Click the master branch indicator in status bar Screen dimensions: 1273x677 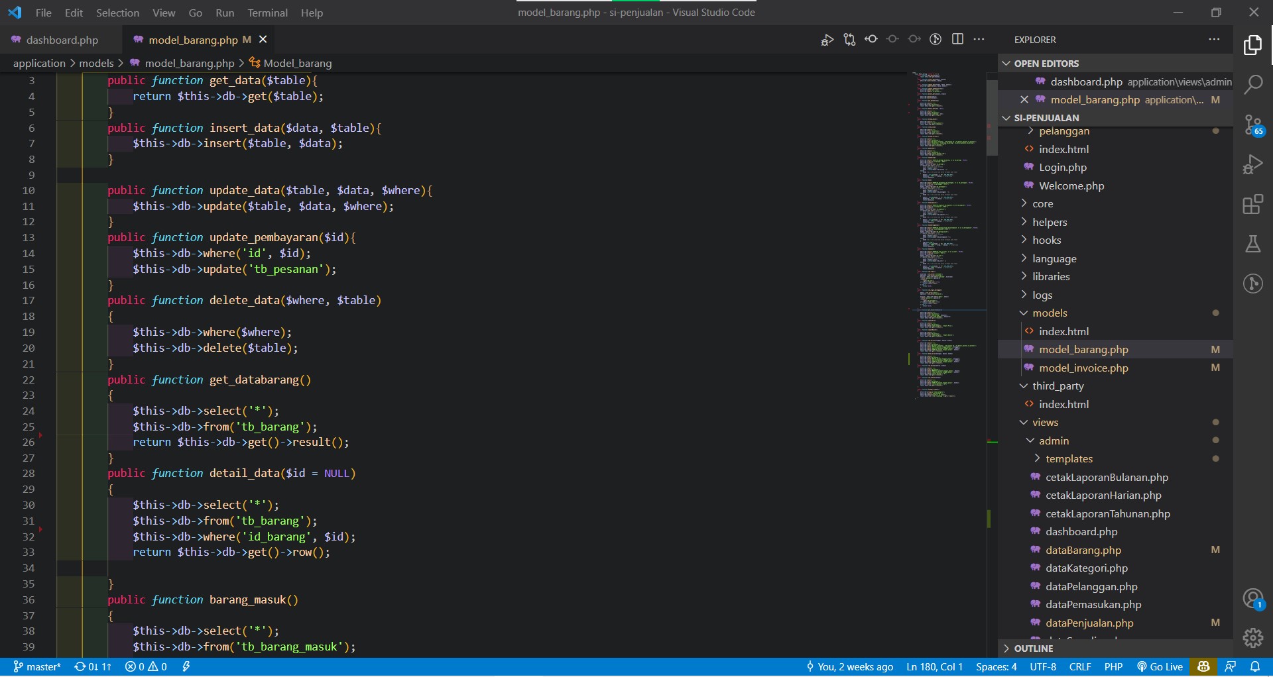pos(37,667)
